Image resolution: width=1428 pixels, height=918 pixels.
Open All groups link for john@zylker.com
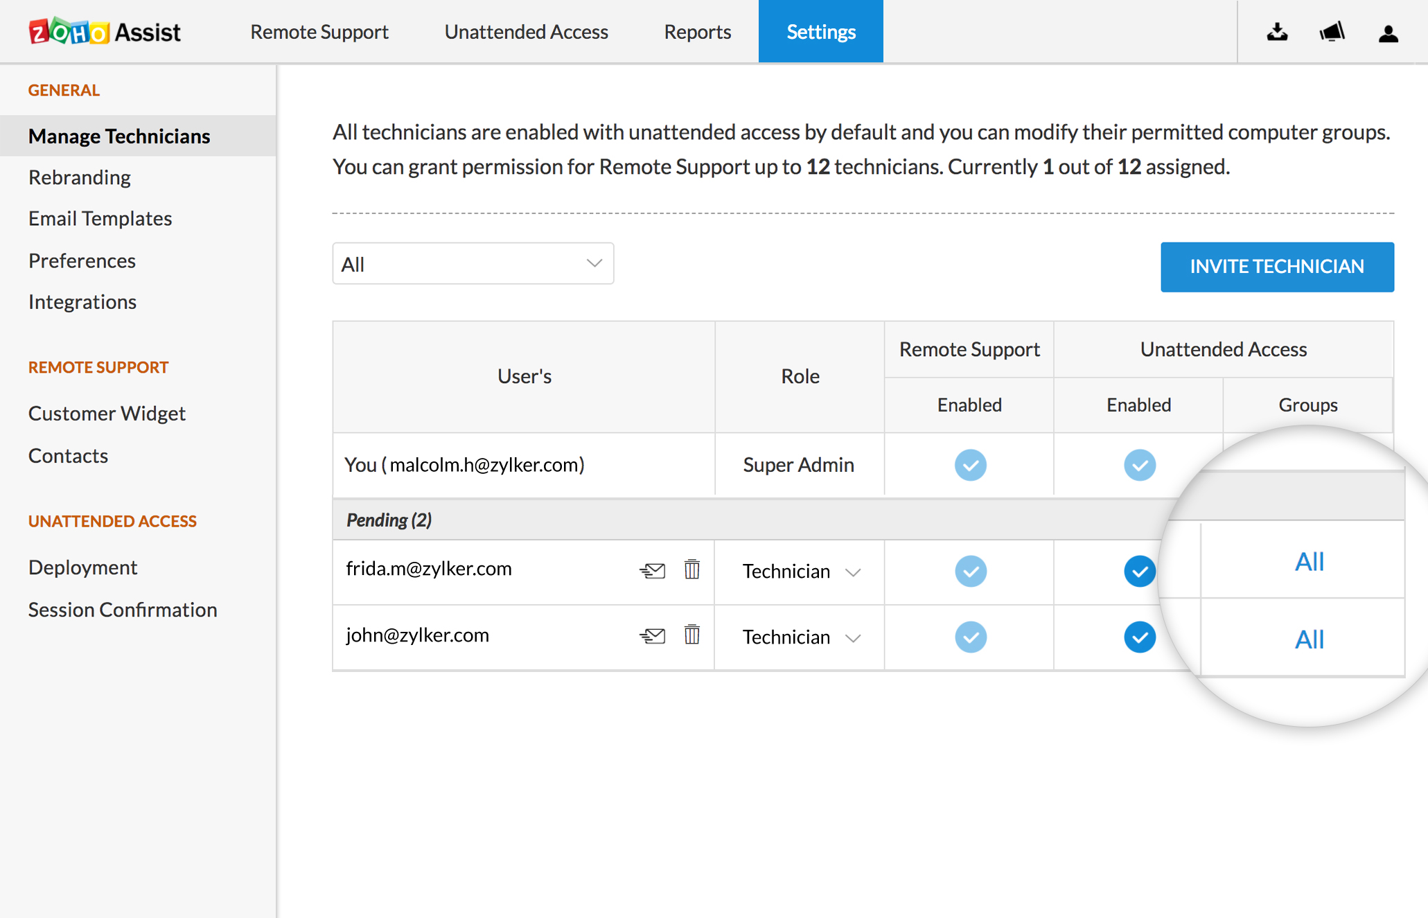(x=1309, y=639)
